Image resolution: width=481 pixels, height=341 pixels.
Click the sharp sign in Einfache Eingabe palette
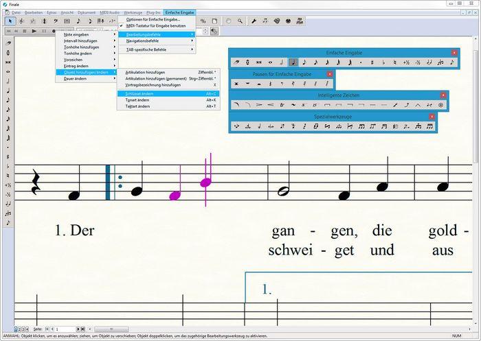[x=372, y=62]
